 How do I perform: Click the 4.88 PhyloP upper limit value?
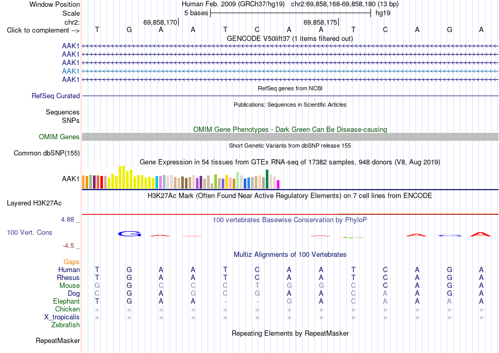(67, 220)
